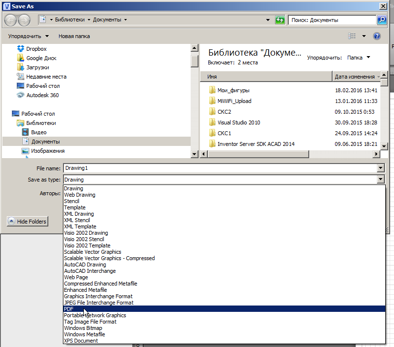The height and width of the screenshot is (347, 394).
Task: Choose PDF file type
Action: (224, 309)
